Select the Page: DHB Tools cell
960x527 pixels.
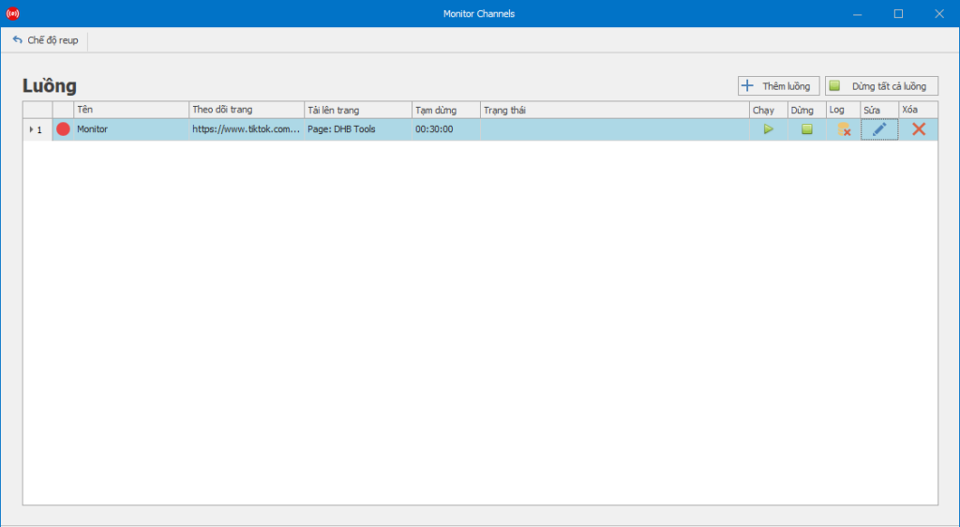(357, 129)
